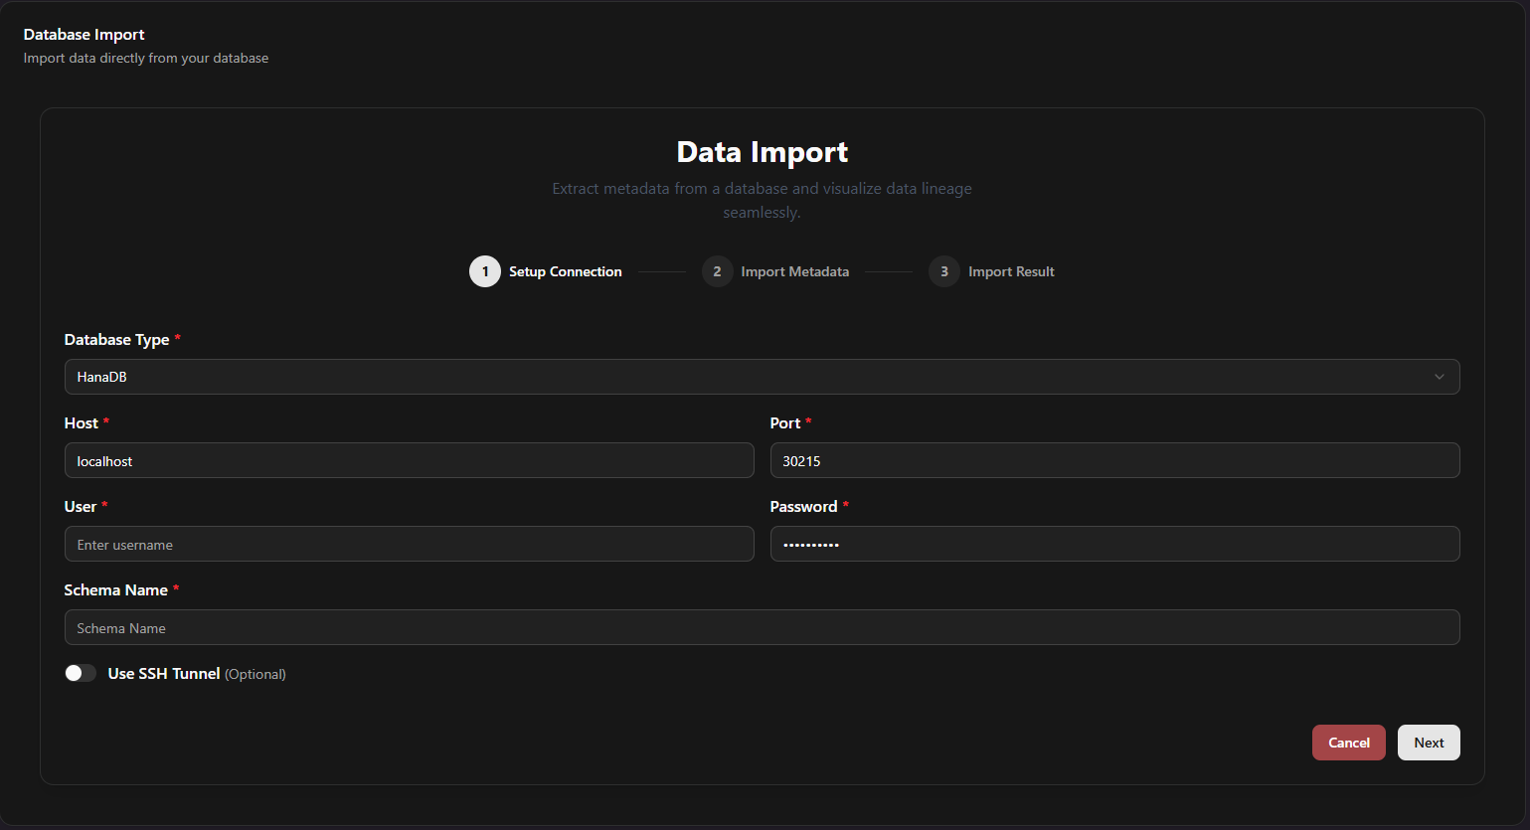1530x830 pixels.
Task: Click the Password field label
Action: coord(803,507)
